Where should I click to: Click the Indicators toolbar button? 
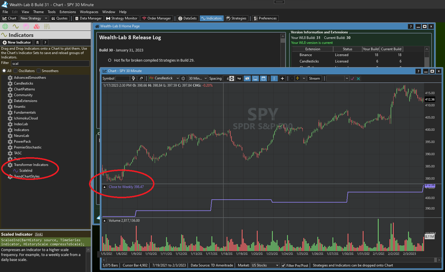(211, 18)
